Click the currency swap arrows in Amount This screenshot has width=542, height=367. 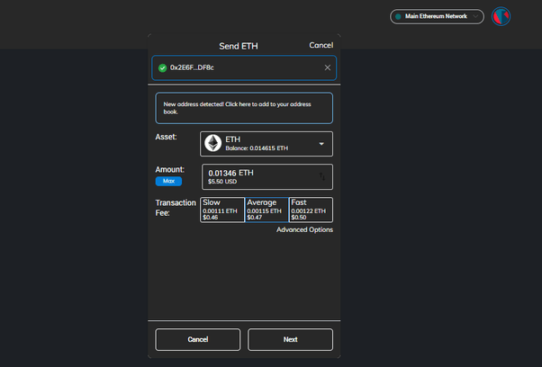tap(322, 176)
